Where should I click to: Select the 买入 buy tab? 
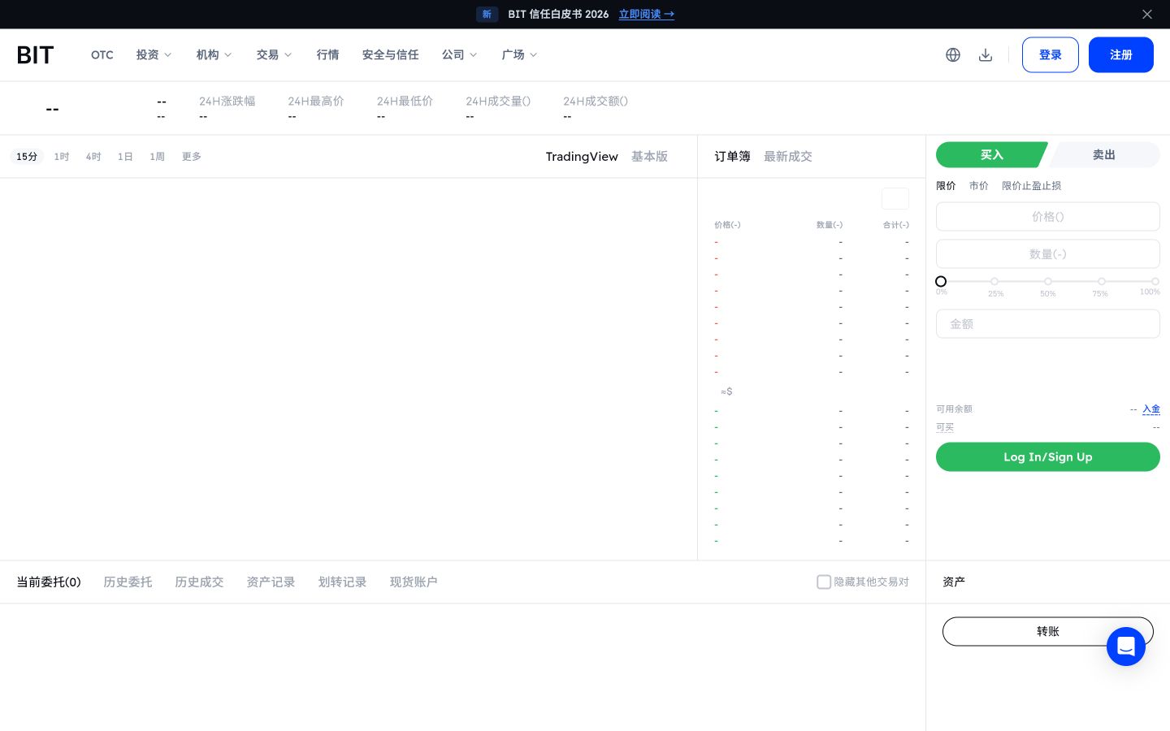click(x=991, y=155)
